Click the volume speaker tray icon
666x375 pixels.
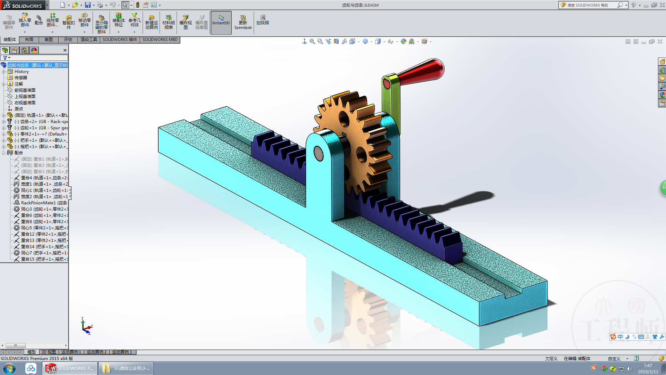pyautogui.click(x=630, y=369)
